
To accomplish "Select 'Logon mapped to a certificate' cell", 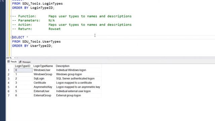I will pos(78,83).
